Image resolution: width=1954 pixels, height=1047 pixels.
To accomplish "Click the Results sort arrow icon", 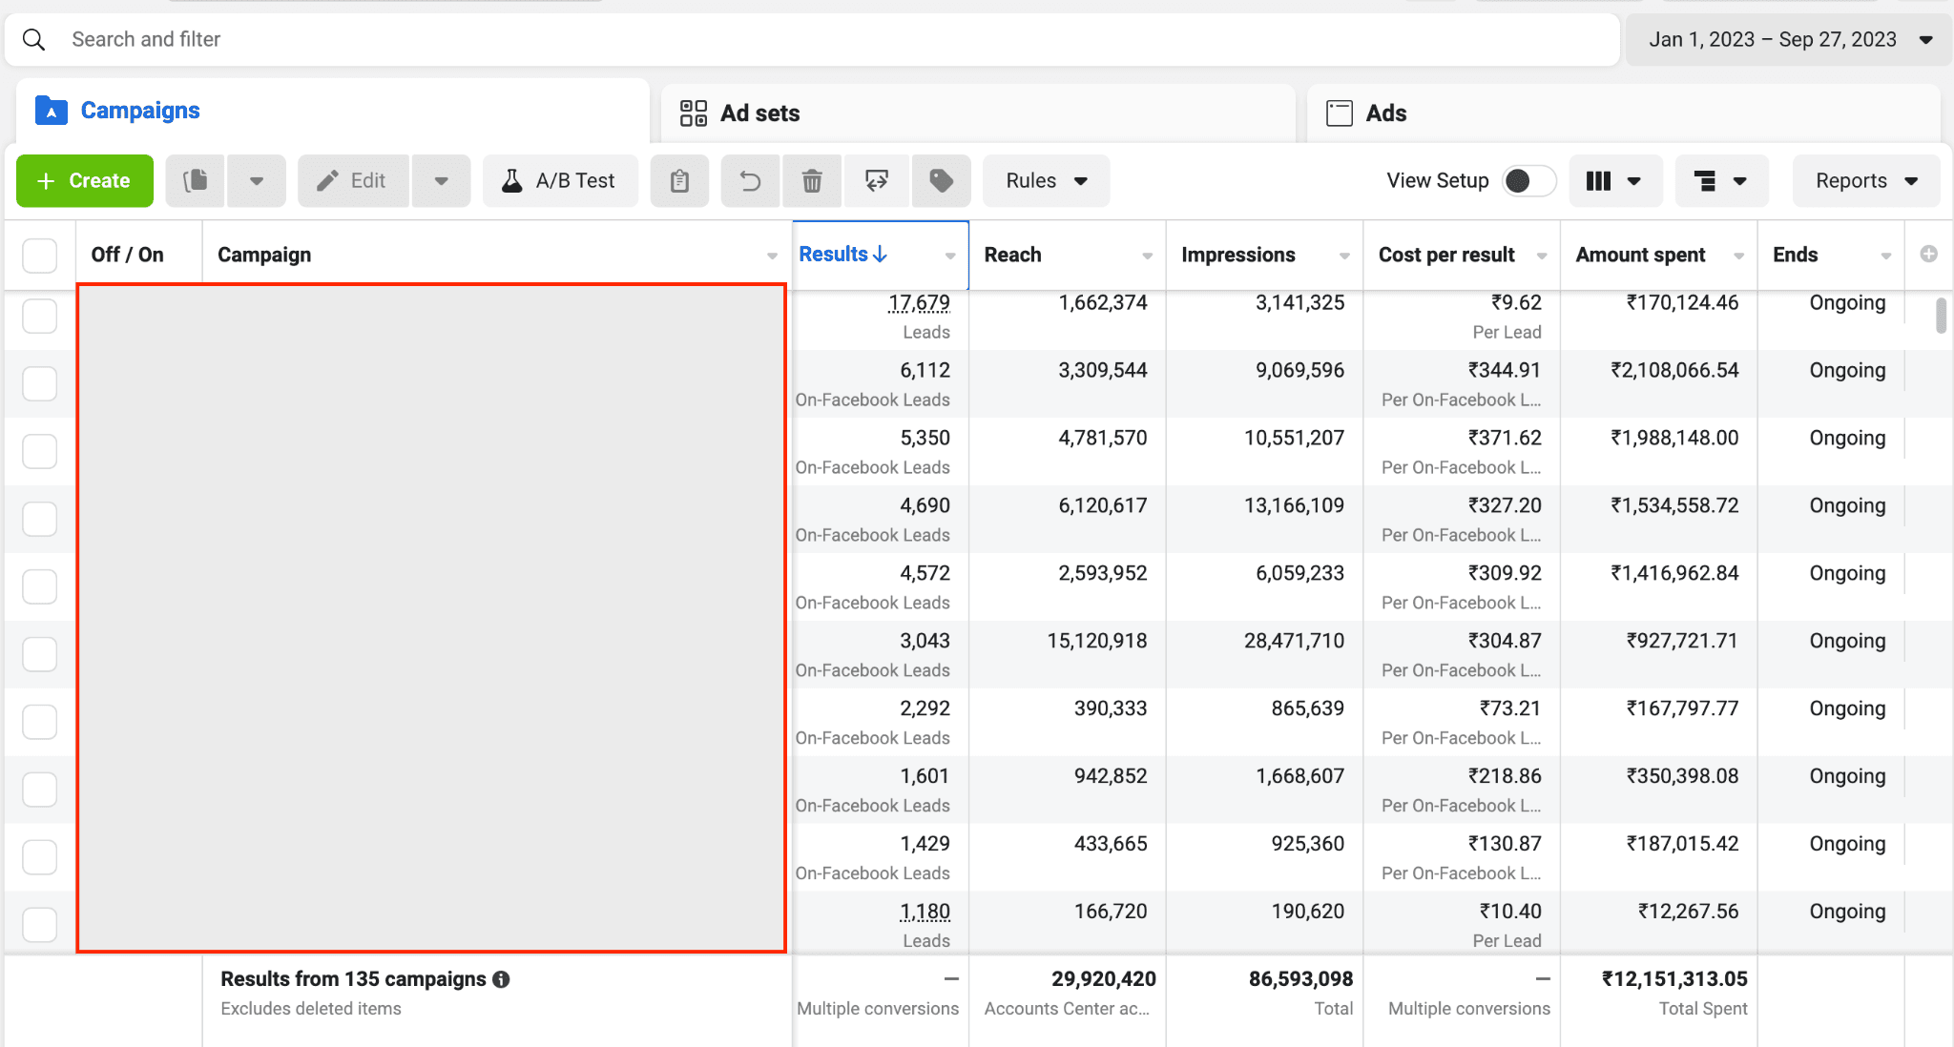I will (880, 254).
